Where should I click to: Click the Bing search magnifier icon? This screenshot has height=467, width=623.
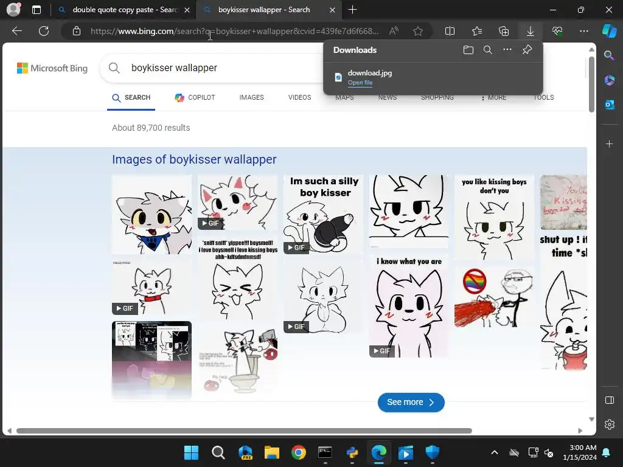pos(114,68)
